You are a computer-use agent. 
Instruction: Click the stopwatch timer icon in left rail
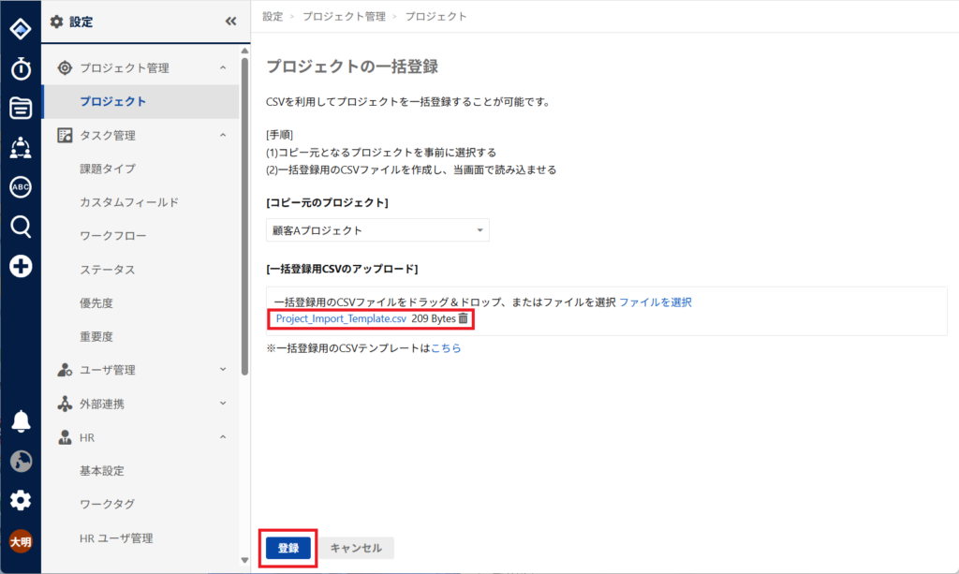click(x=21, y=68)
